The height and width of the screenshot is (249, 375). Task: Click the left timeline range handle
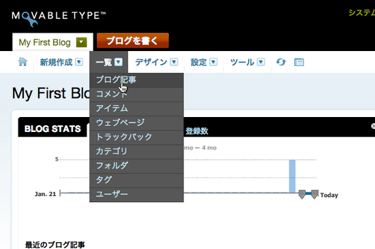coord(302,194)
